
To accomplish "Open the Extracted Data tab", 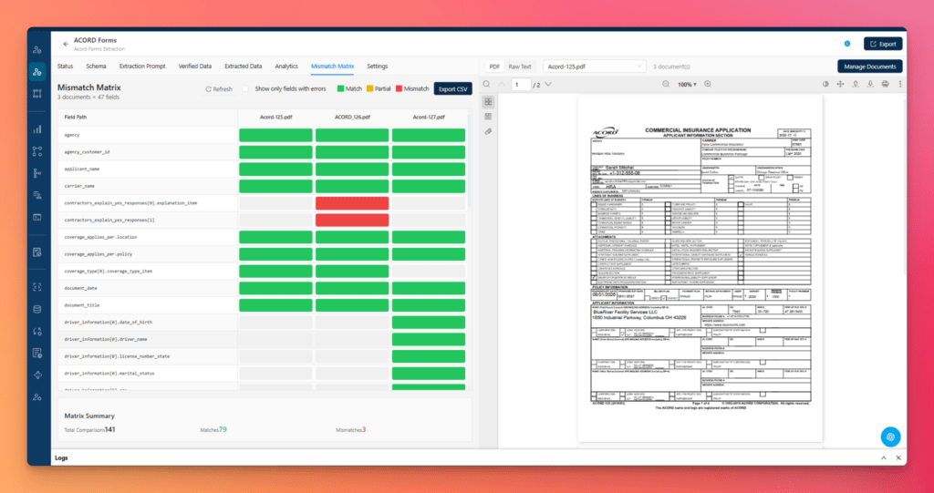I will click(x=243, y=67).
